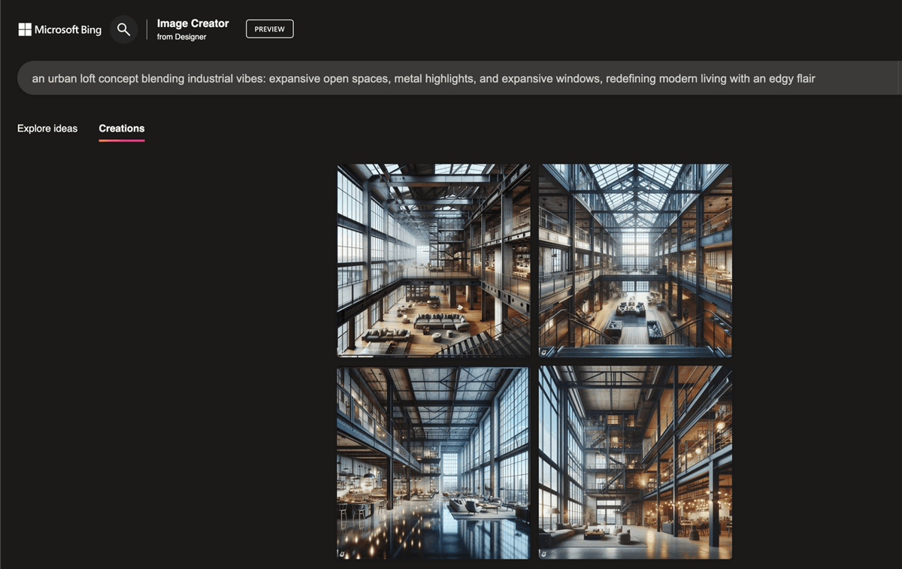902x569 pixels.
Task: Click the Designer badge on bottom-right loft image
Action: pos(544,553)
